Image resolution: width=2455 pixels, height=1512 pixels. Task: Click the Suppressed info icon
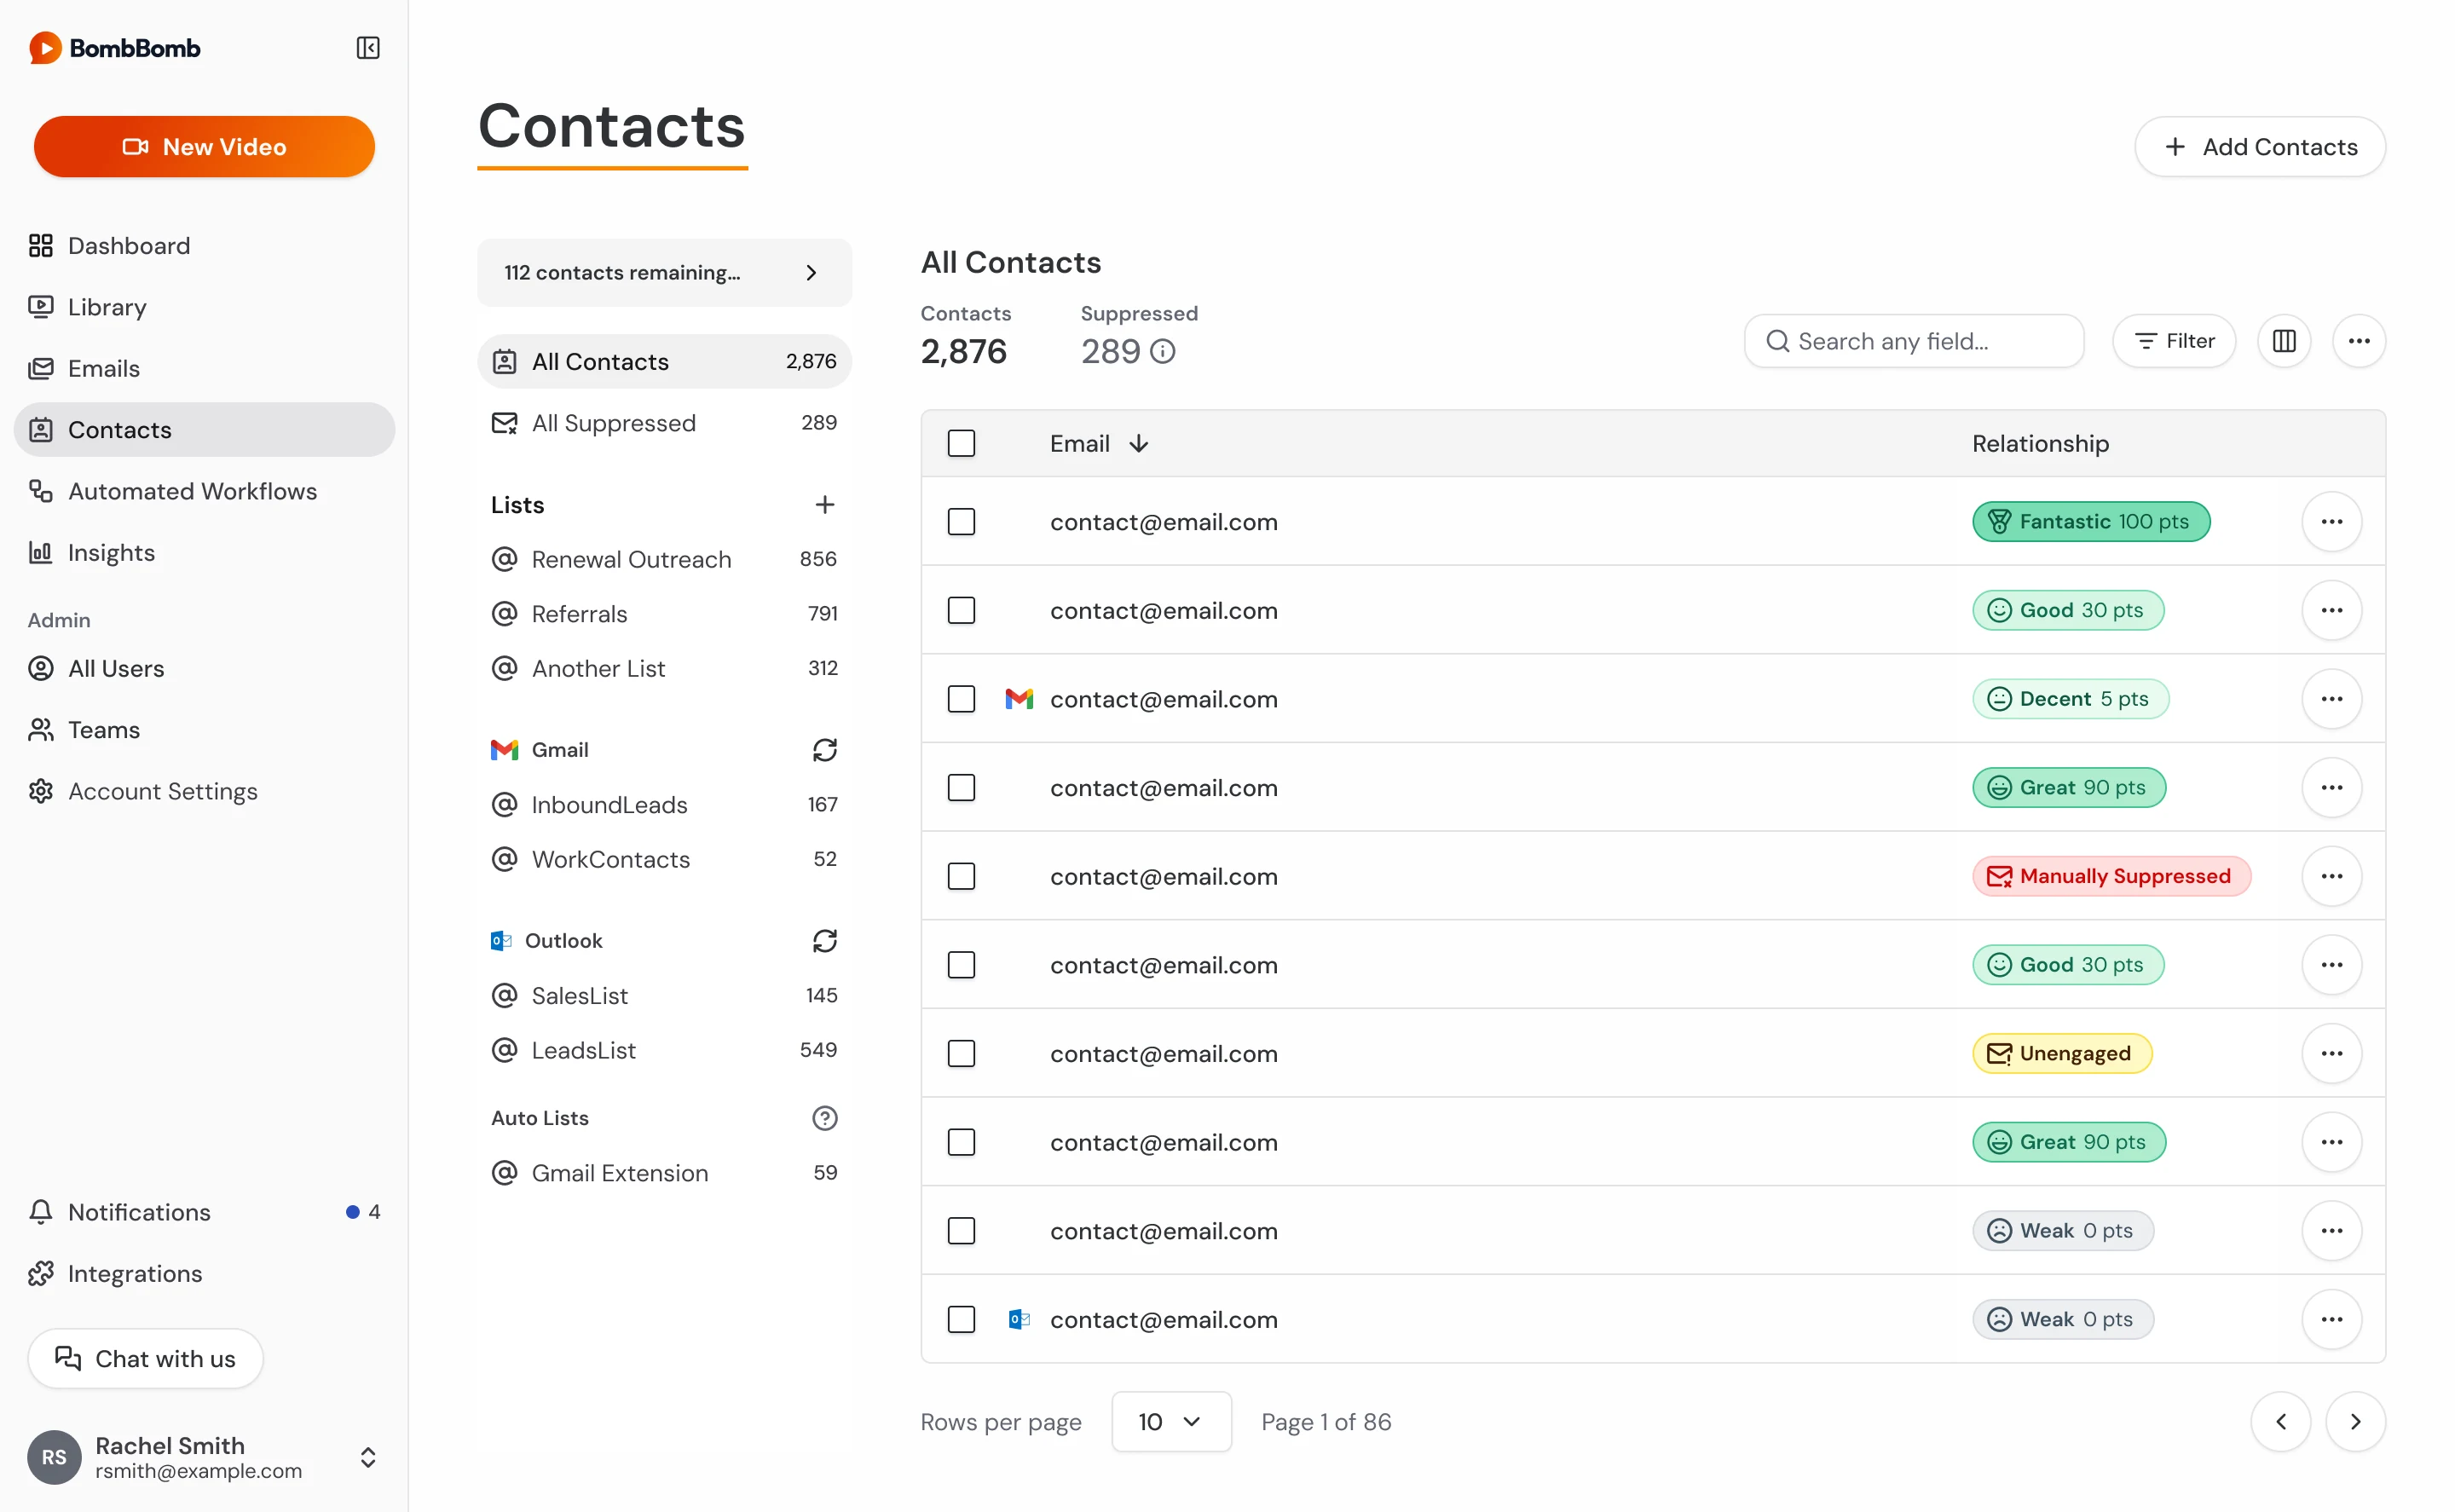pos(1162,351)
